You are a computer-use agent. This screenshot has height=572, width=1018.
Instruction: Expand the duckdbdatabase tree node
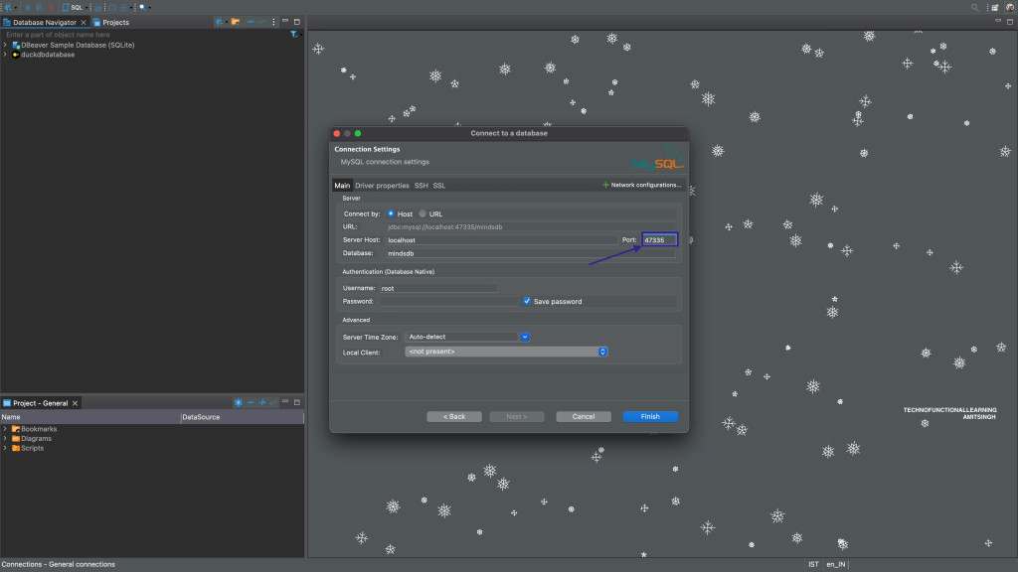pos(5,55)
